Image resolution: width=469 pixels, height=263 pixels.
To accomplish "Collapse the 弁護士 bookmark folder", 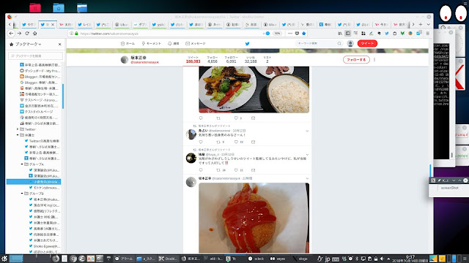I will tap(18, 135).
